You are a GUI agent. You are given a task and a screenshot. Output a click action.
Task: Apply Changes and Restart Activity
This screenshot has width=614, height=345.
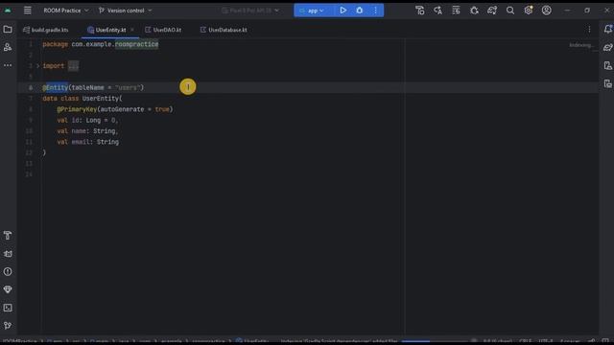coord(437,11)
